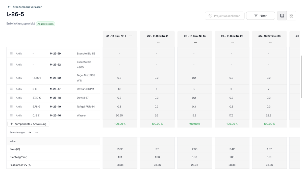This screenshot has height=172, width=303.
Task: Open three-dot menu for #1 - 1K Bimi Nr. 1
Action: pyautogui.click(x=131, y=36)
